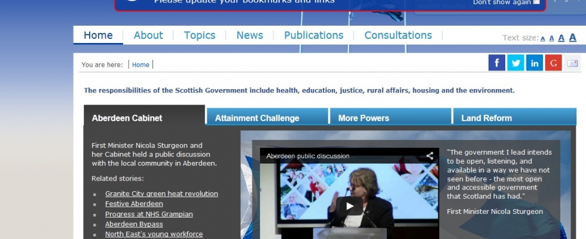Open Granite City green heat revolution link
The height and width of the screenshot is (239, 586).
[161, 194]
